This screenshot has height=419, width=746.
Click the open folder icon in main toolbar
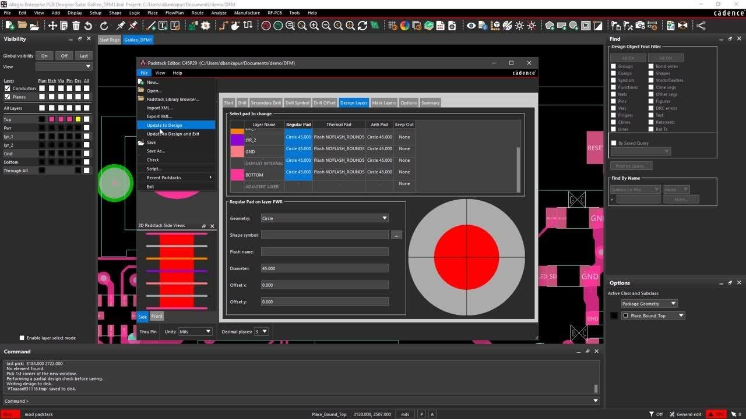22,26
